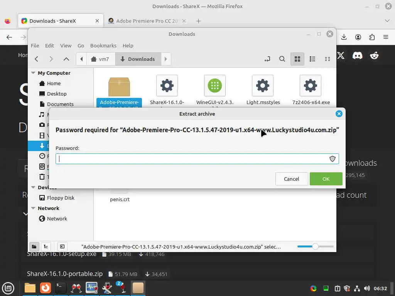The width and height of the screenshot is (395, 296).
Task: Open Firefox account icon
Action: point(358,37)
